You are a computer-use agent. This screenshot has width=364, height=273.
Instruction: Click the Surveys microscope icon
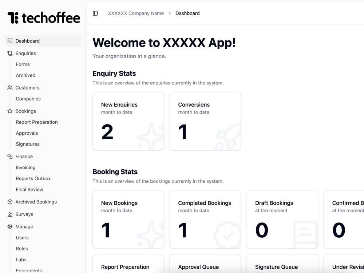coord(10,214)
